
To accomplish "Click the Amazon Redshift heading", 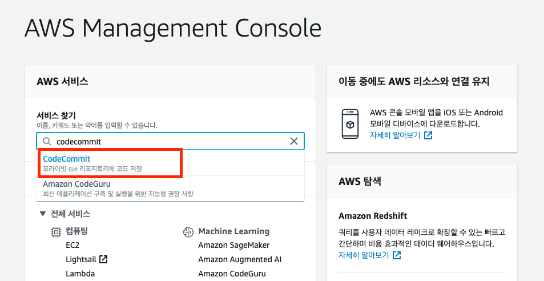I will click(373, 216).
